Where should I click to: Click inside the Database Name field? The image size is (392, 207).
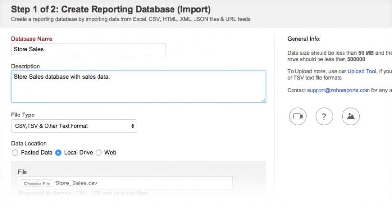pyautogui.click(x=88, y=49)
